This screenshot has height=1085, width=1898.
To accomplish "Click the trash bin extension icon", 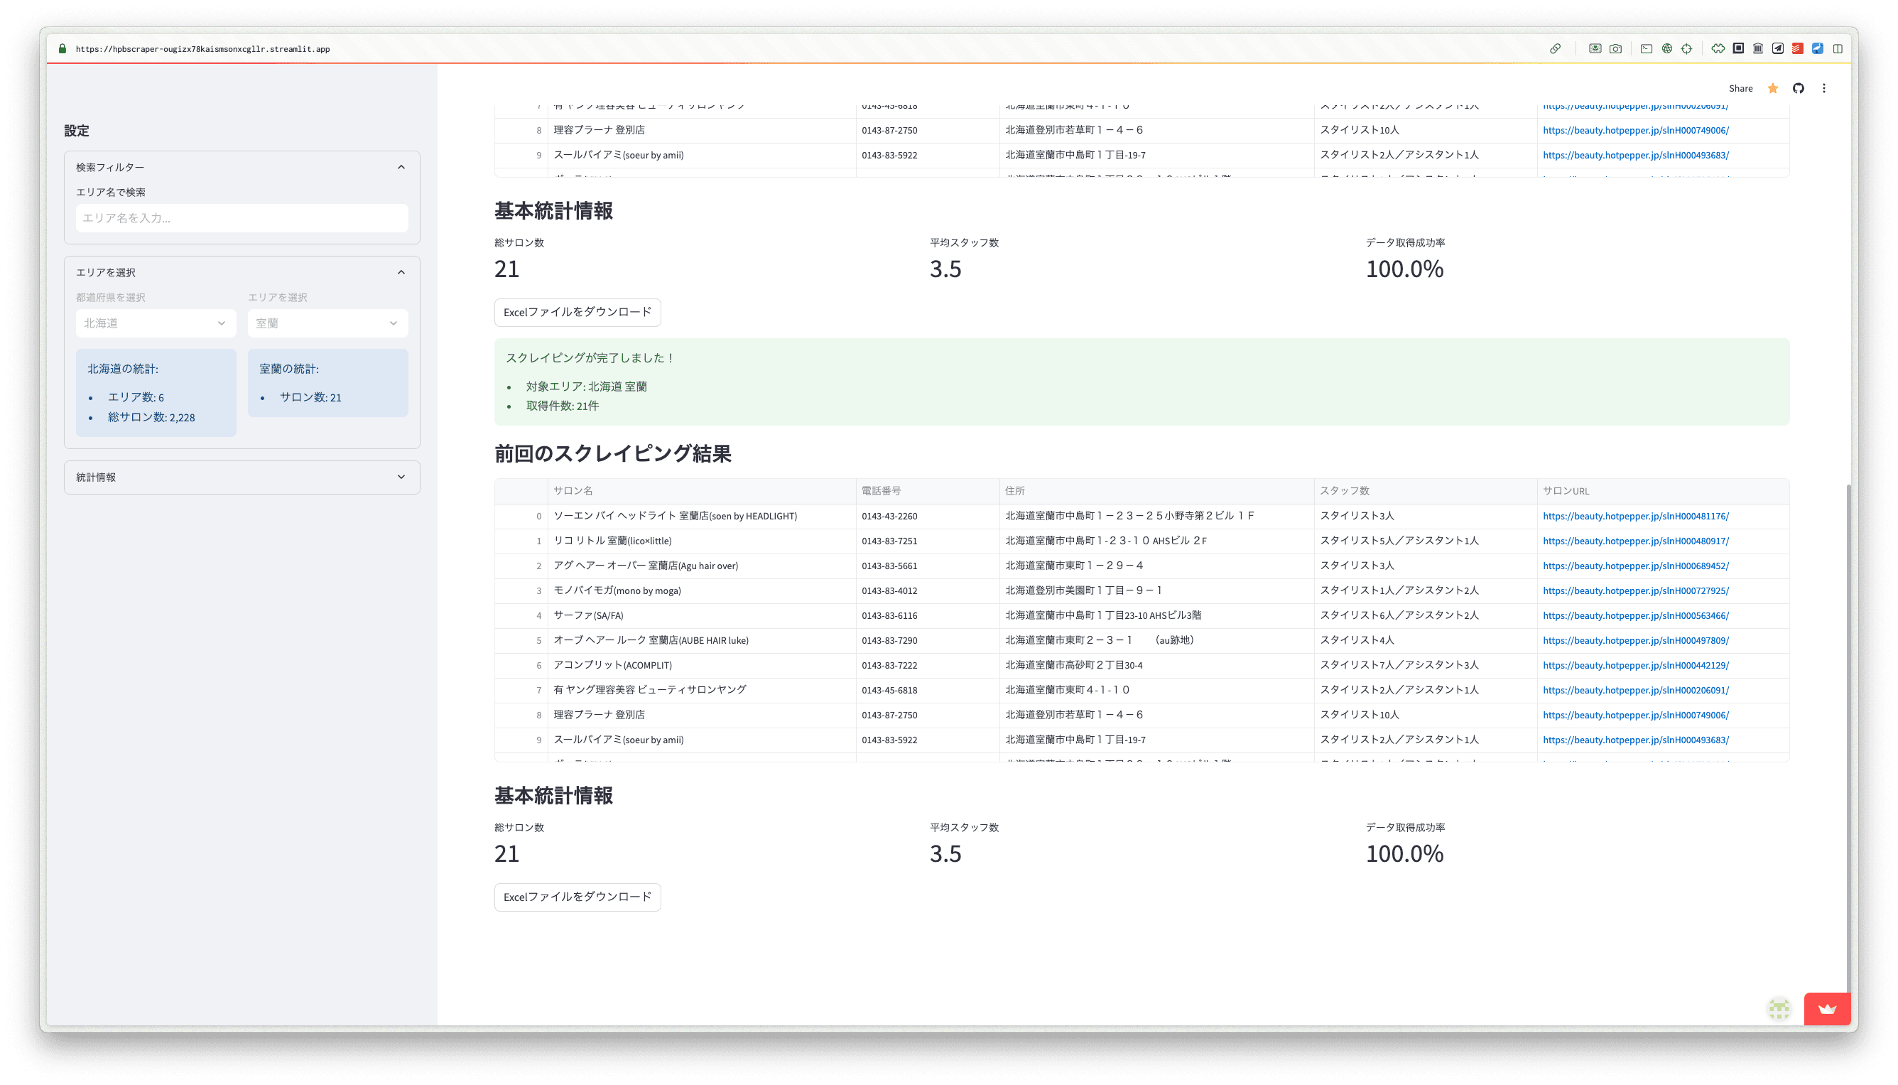I will coord(1758,49).
